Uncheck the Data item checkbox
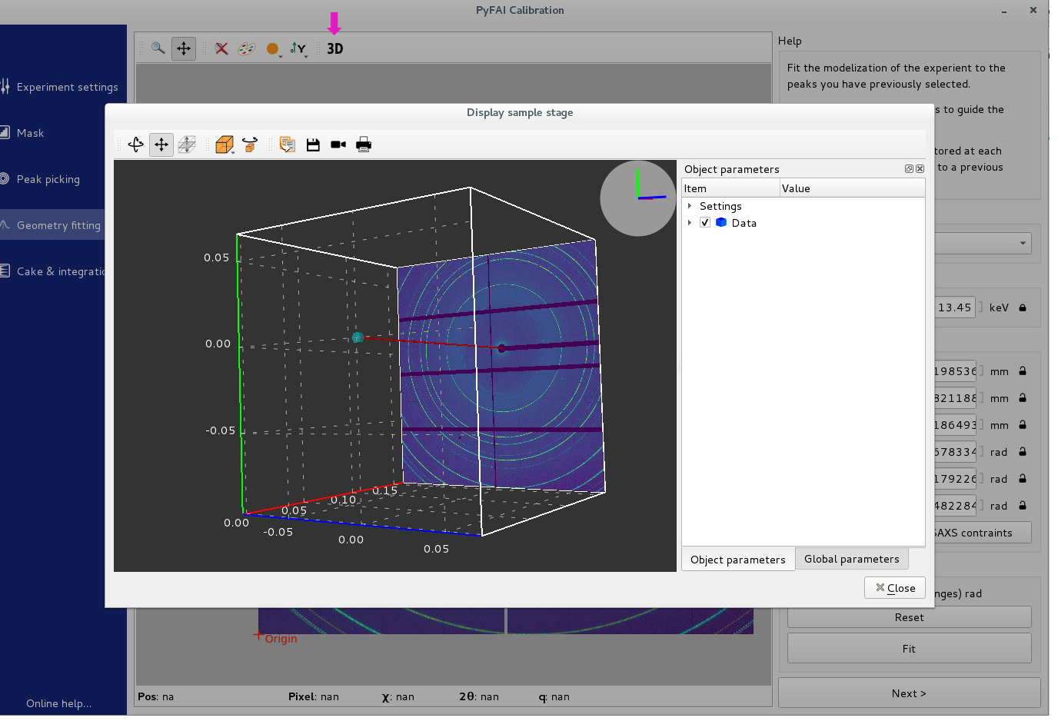Viewport: 1058px width, 721px height. tap(705, 223)
